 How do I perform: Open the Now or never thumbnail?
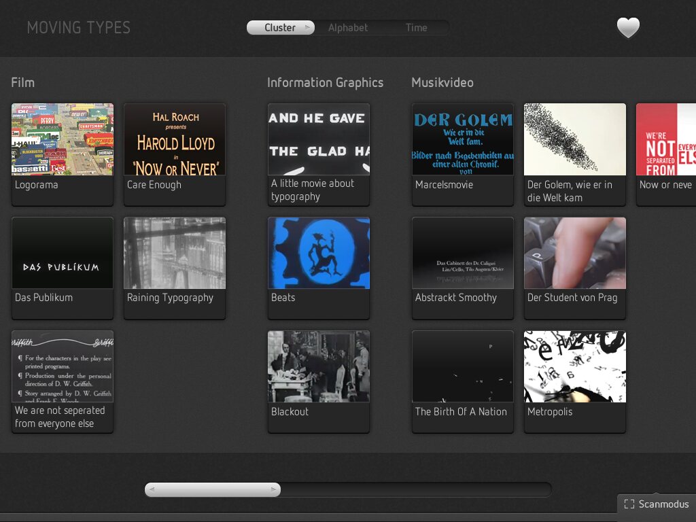pos(666,139)
